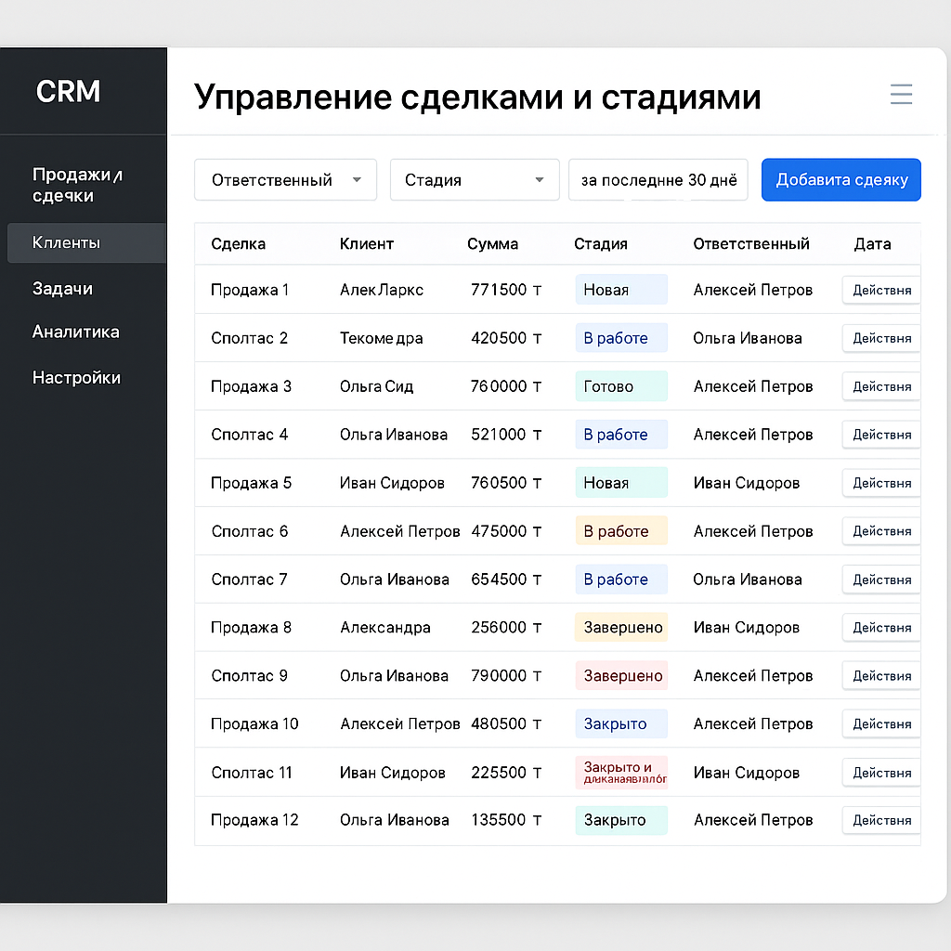Click client Александра in Продажа 8 row

[385, 628]
